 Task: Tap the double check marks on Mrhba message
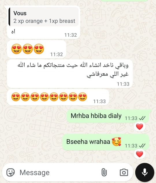142,118
